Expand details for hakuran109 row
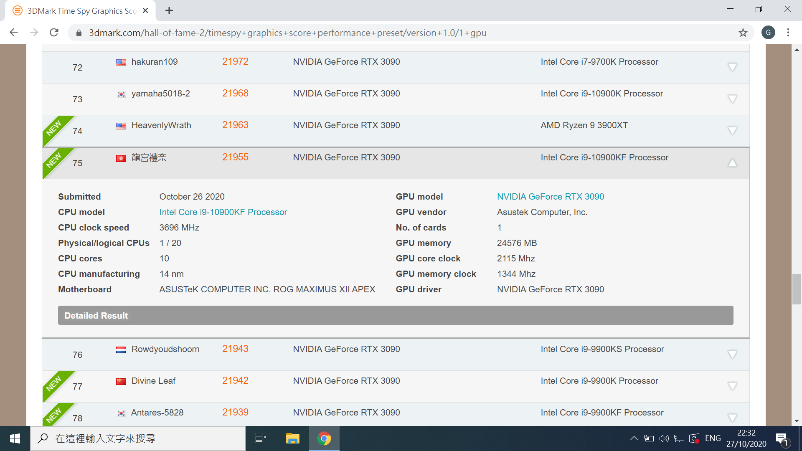This screenshot has width=802, height=451. 732,67
